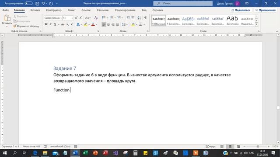This screenshot has width=280, height=157.
Task: Increase the paragraph indent
Action: tap(133, 18)
